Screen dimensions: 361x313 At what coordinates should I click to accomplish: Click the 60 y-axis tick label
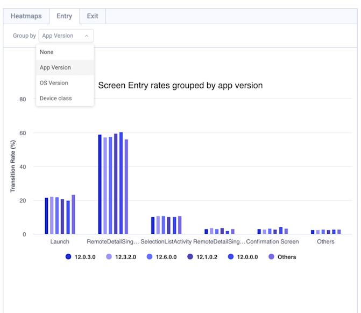point(23,133)
